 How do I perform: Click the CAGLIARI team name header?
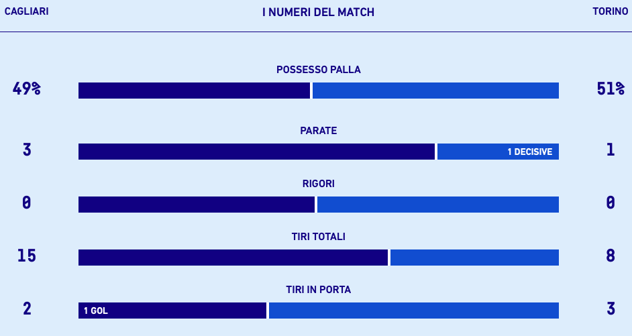click(x=26, y=12)
